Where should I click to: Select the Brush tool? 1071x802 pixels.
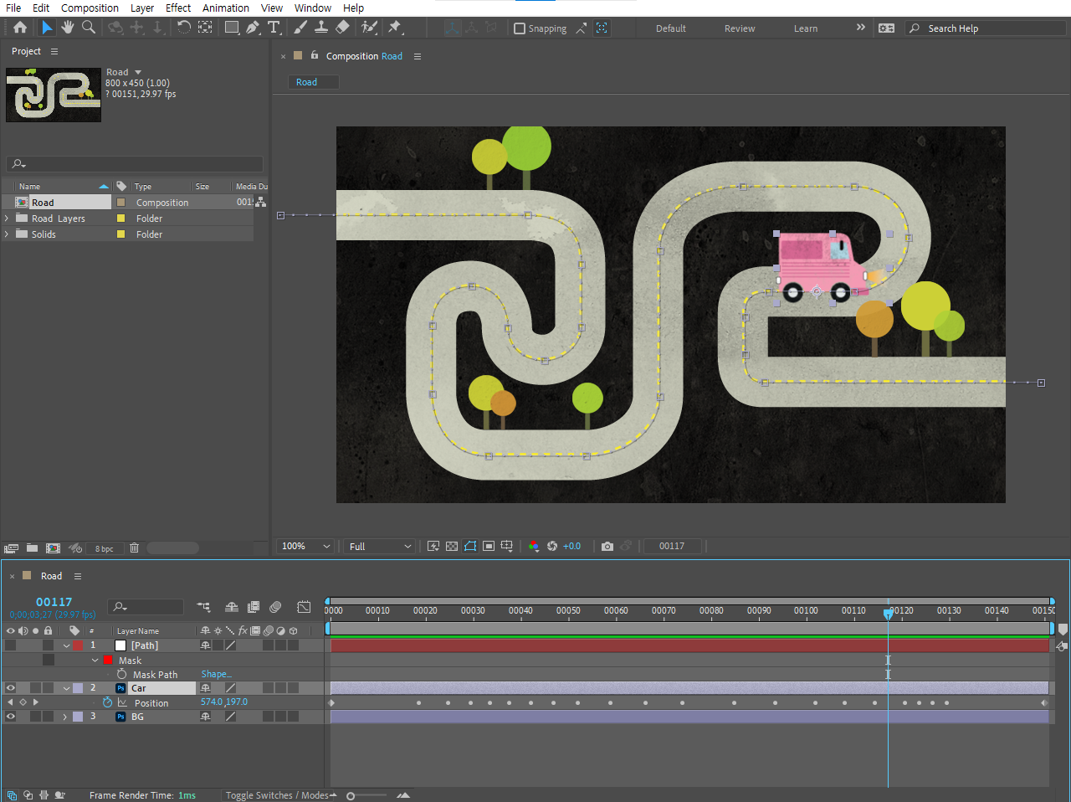tap(300, 28)
